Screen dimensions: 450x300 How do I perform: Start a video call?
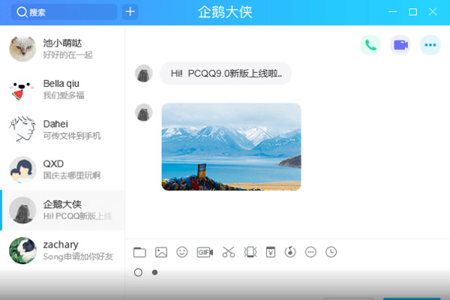point(400,45)
